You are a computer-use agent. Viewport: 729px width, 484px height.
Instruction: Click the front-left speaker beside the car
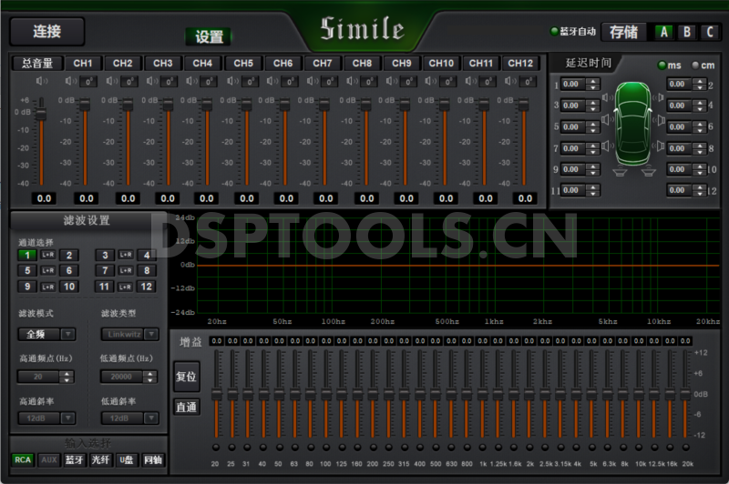(606, 97)
